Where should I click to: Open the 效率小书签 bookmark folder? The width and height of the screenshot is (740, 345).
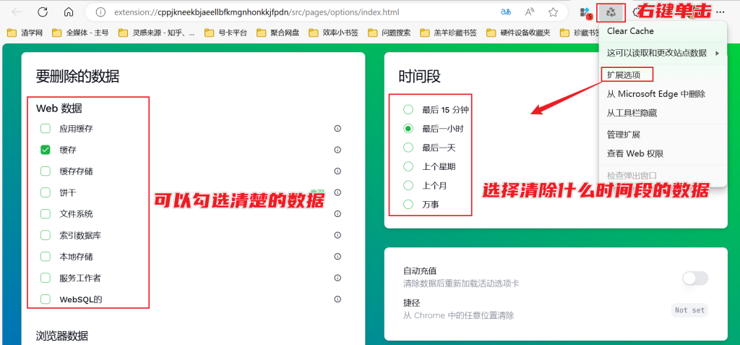point(334,33)
